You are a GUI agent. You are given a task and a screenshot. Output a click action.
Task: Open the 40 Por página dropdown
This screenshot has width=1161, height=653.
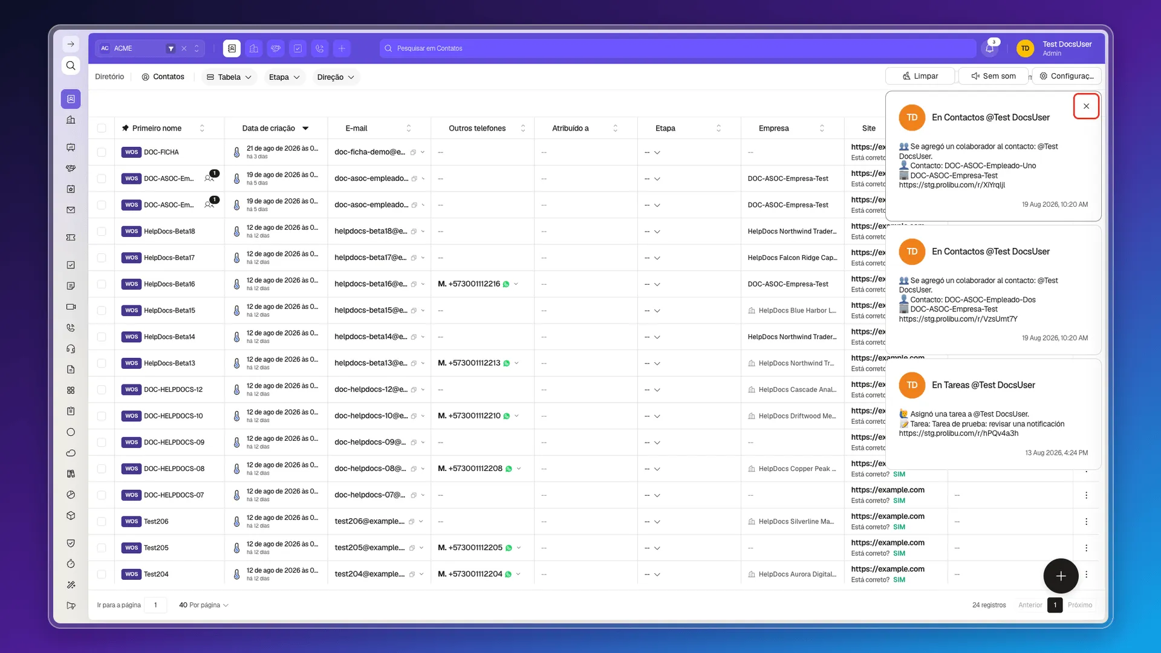pos(204,605)
